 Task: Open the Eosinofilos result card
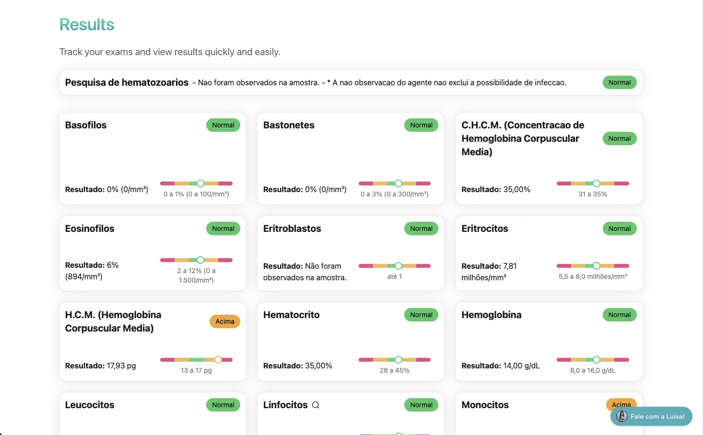click(x=152, y=253)
